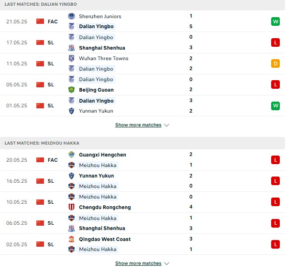286x272 pixels.
Task: Open the Dalian Yingbo vs Yunnan Yukun match row
Action: 143,106
